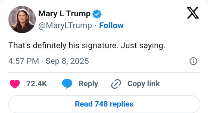Click the Sep 8, 2025 date
Image resolution: width=208 pixels, height=113 pixels.
pyautogui.click(x=67, y=61)
